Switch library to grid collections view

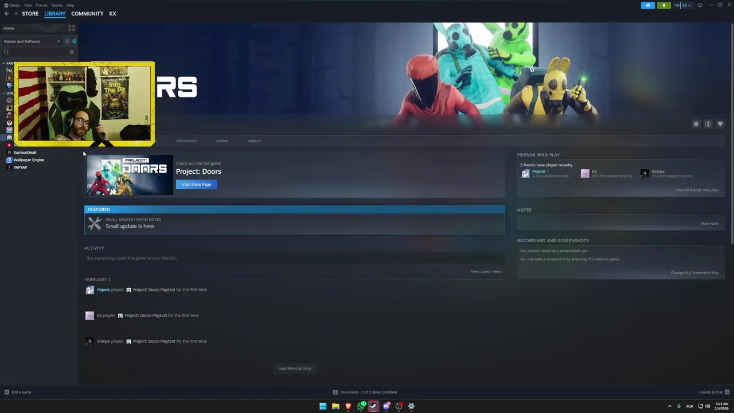click(x=72, y=28)
